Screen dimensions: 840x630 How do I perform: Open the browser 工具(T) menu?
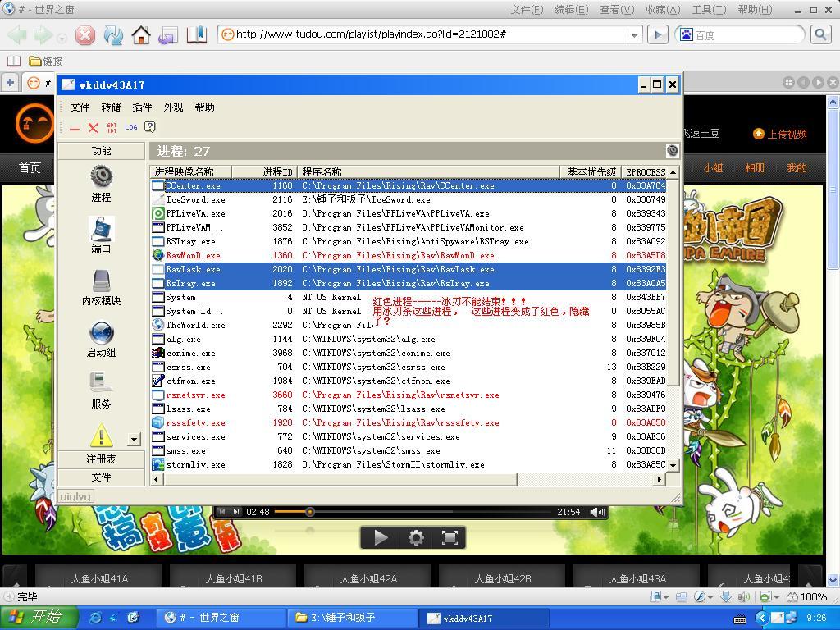(x=709, y=10)
